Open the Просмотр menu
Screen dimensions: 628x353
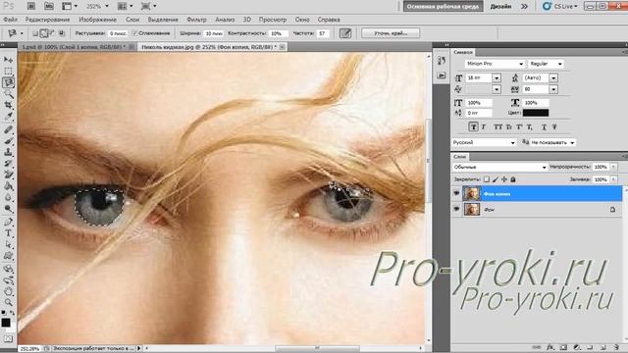(273, 20)
